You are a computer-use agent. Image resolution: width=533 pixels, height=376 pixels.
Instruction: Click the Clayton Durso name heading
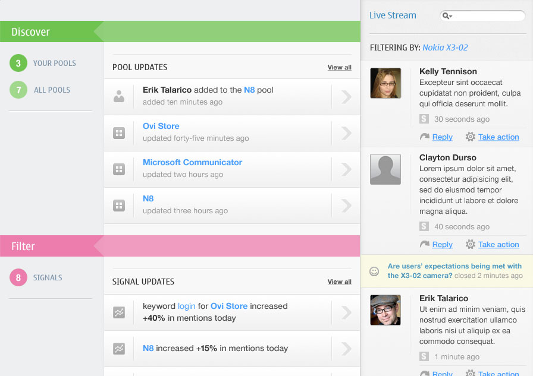coord(448,157)
